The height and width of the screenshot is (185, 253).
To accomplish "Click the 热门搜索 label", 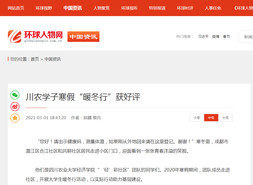I will [x=185, y=36].
